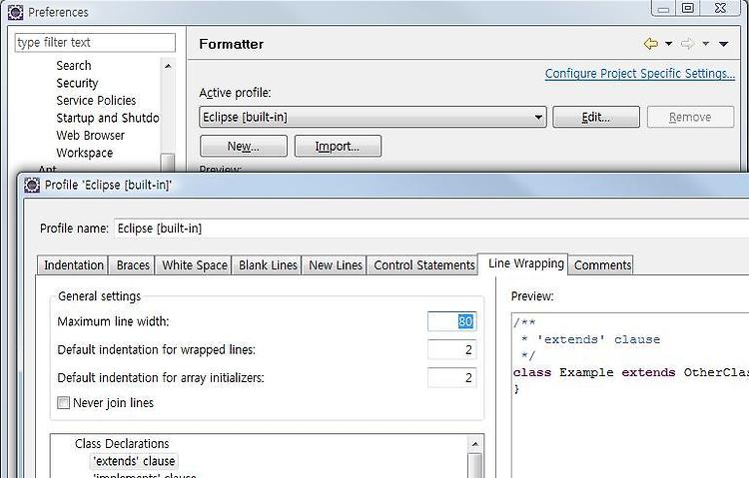Click the preferences tree scroll up arrow

[x=168, y=66]
